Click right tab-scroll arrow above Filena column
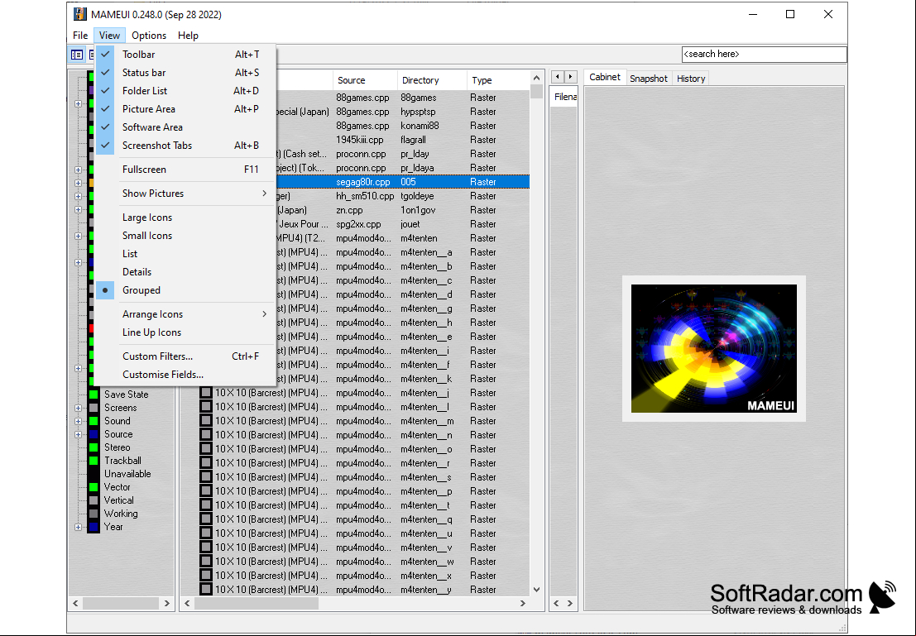Image resolution: width=916 pixels, height=636 pixels. tap(571, 77)
